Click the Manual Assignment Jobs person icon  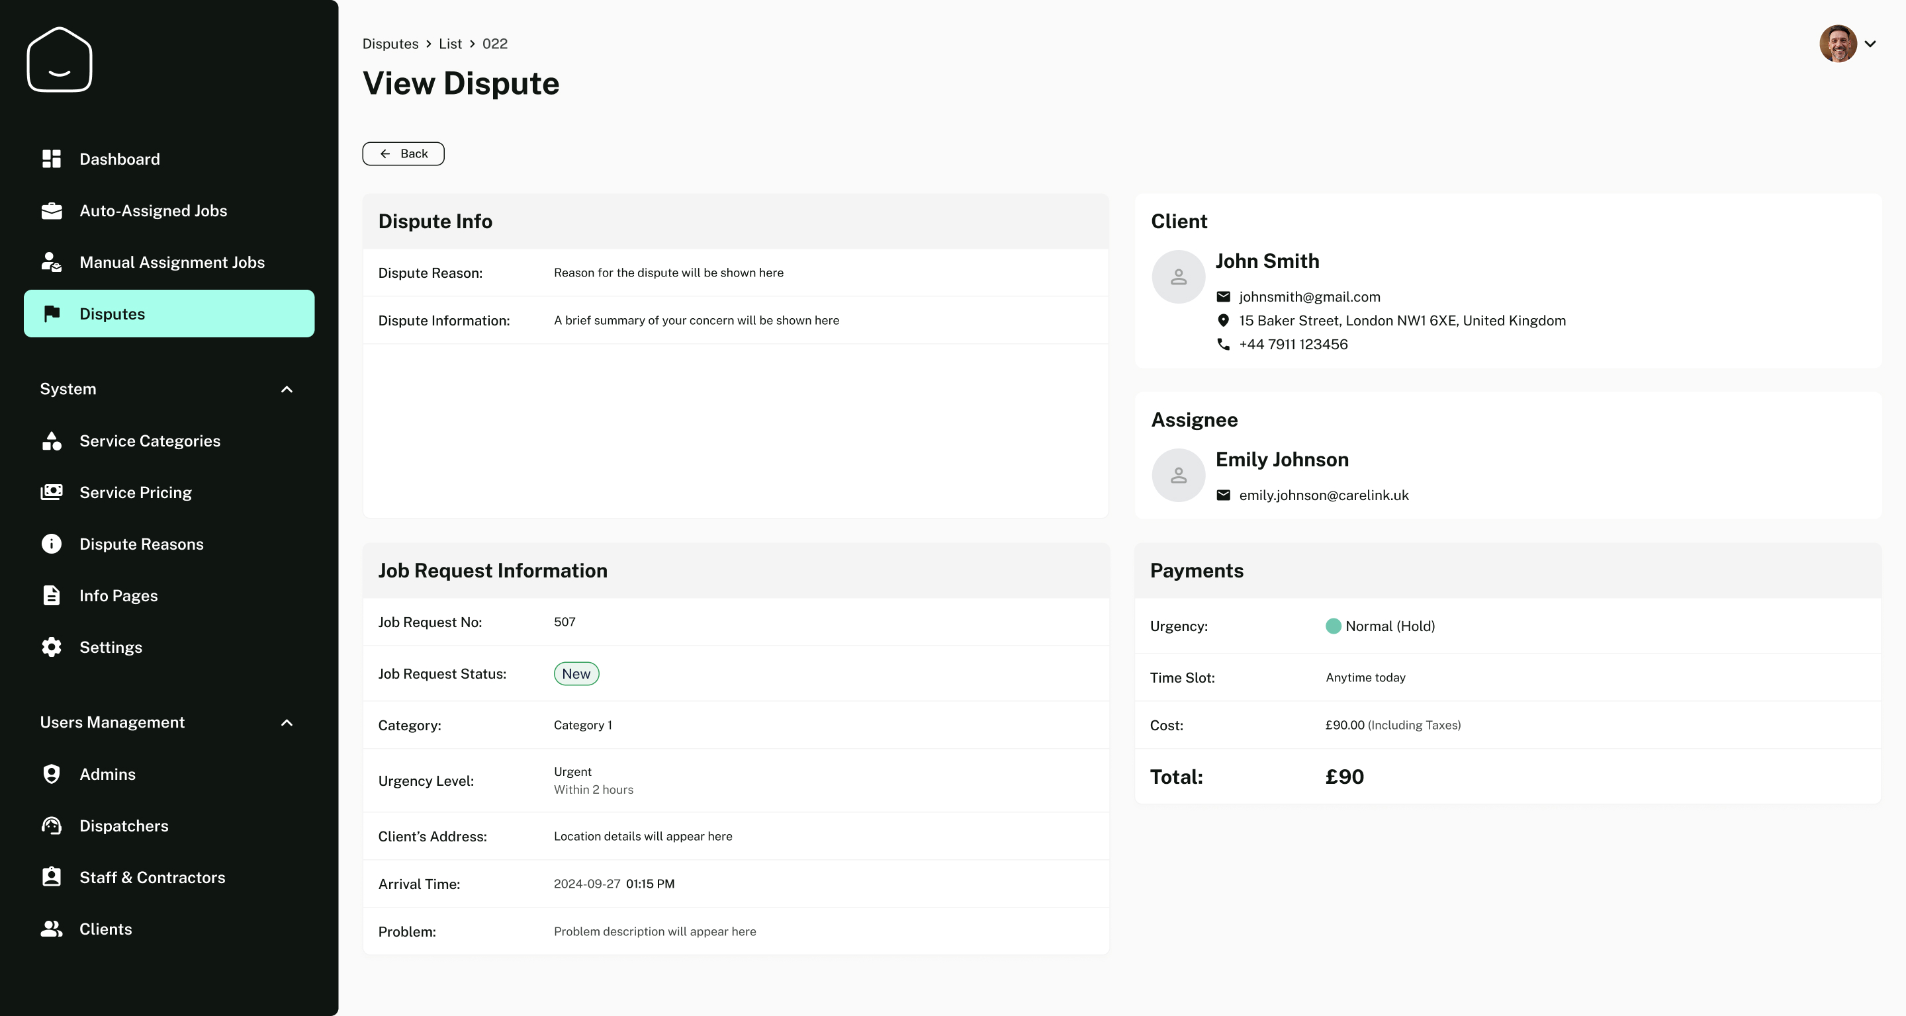tap(51, 263)
